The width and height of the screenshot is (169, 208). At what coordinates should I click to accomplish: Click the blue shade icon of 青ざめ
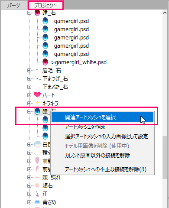[x=37, y=202]
